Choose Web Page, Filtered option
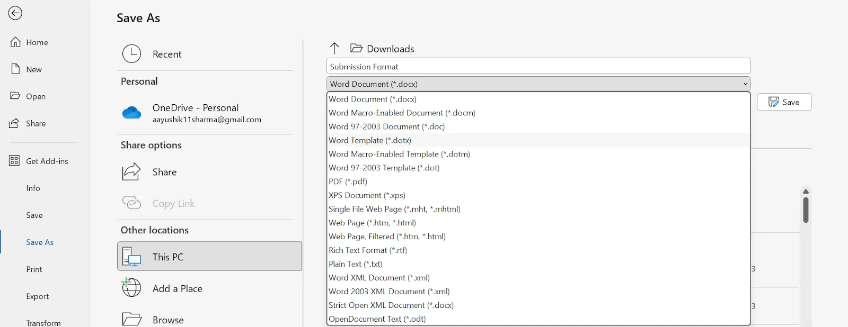The image size is (848, 327). pos(538,237)
